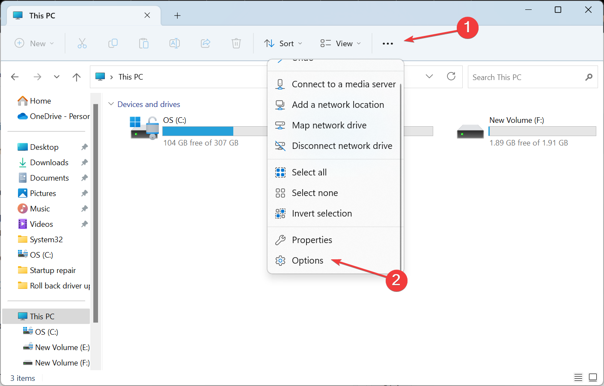Select the Paste icon
Image resolution: width=604 pixels, height=386 pixels.
click(144, 43)
